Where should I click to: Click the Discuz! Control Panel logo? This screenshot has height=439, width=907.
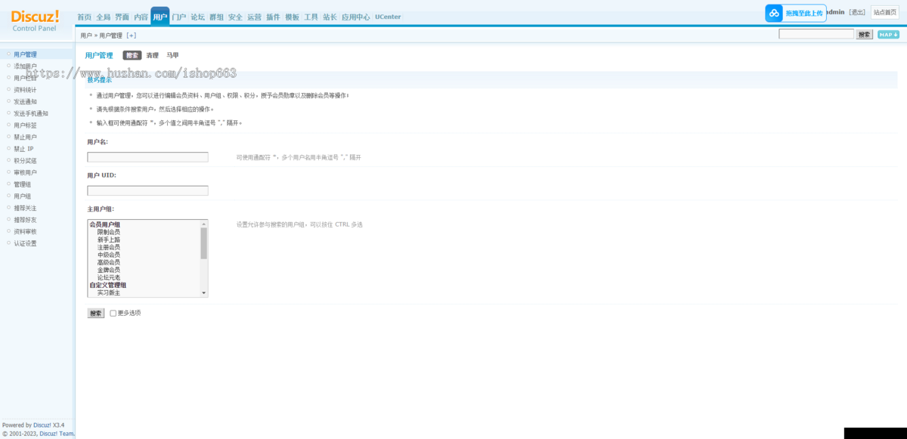(x=35, y=21)
